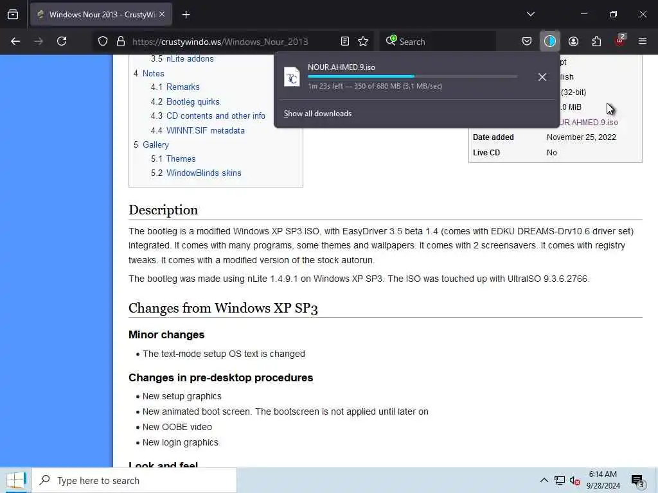Screen dimensions: 658x493
Task: Click the Type here to search box
Action: point(134,480)
